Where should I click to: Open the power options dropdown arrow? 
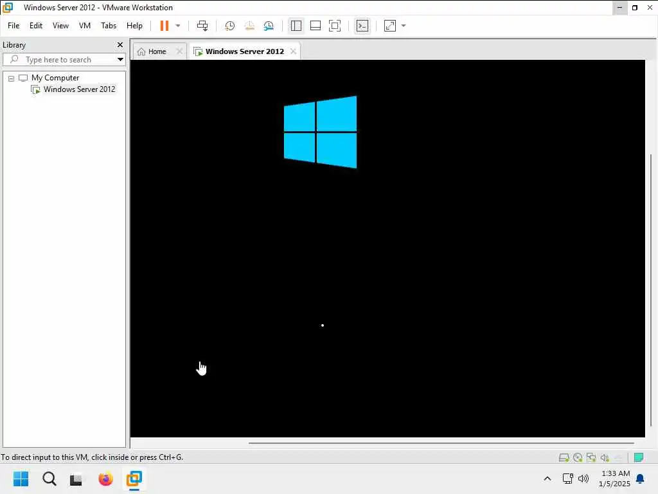(x=178, y=26)
